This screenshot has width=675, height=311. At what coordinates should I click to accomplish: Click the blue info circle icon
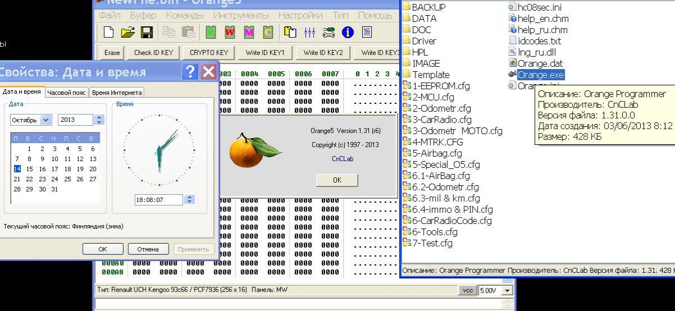coord(348,32)
